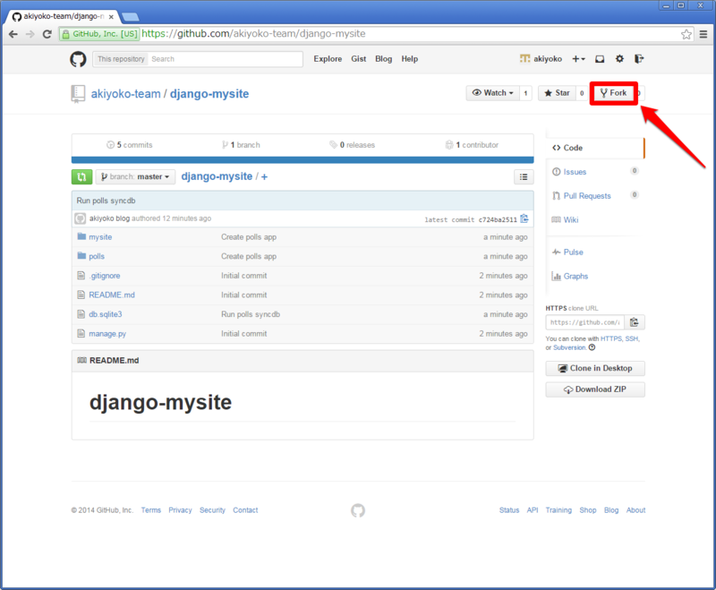Copy HTTPS clone URL to clipboard
This screenshot has width=716, height=590.
635,322
